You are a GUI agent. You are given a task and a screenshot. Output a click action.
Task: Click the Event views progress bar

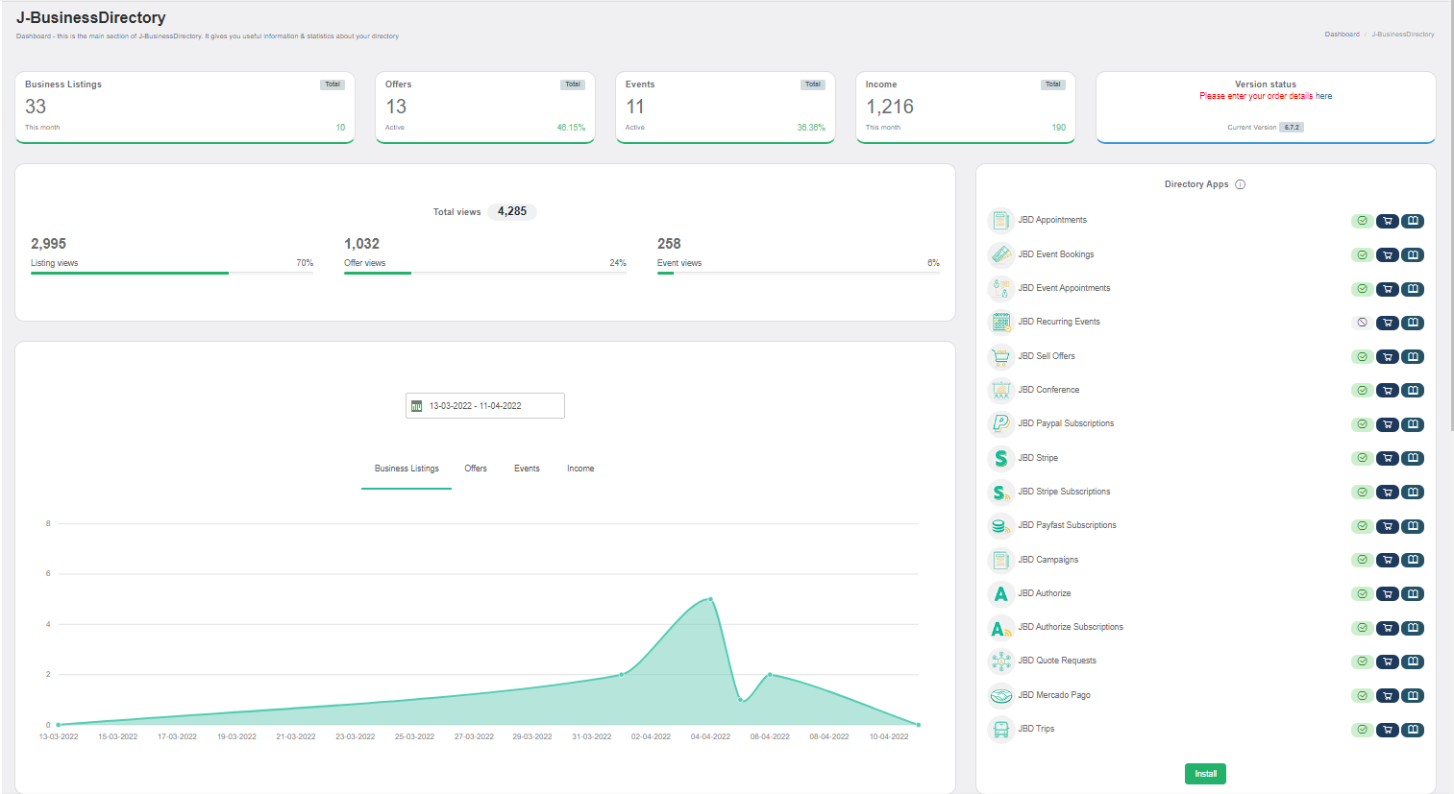point(799,274)
